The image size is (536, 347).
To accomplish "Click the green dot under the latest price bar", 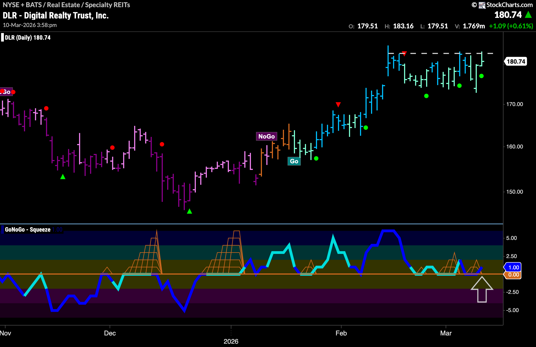I will pos(481,76).
